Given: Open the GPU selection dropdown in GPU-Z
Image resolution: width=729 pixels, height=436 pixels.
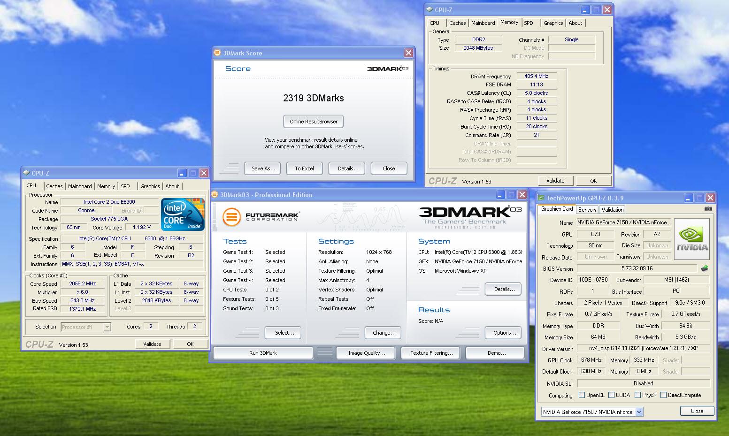Looking at the screenshot, I should tap(639, 412).
